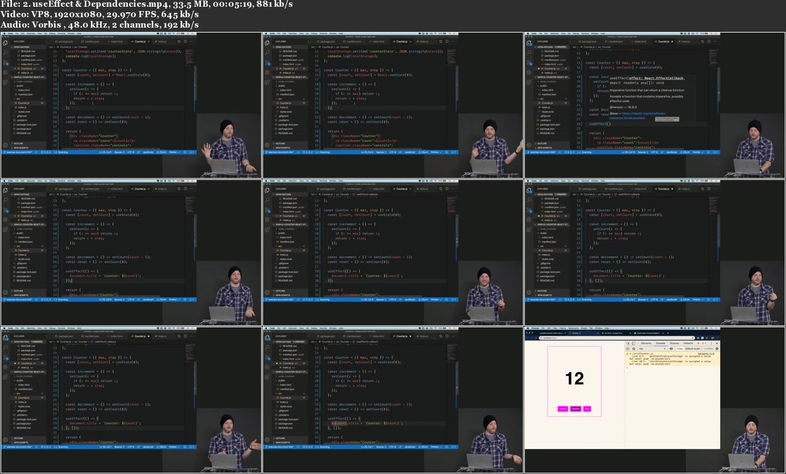Screen dimensions: 786x474
Task: Click clear console icon in bottom-right frame
Action: pyautogui.click(x=634, y=348)
